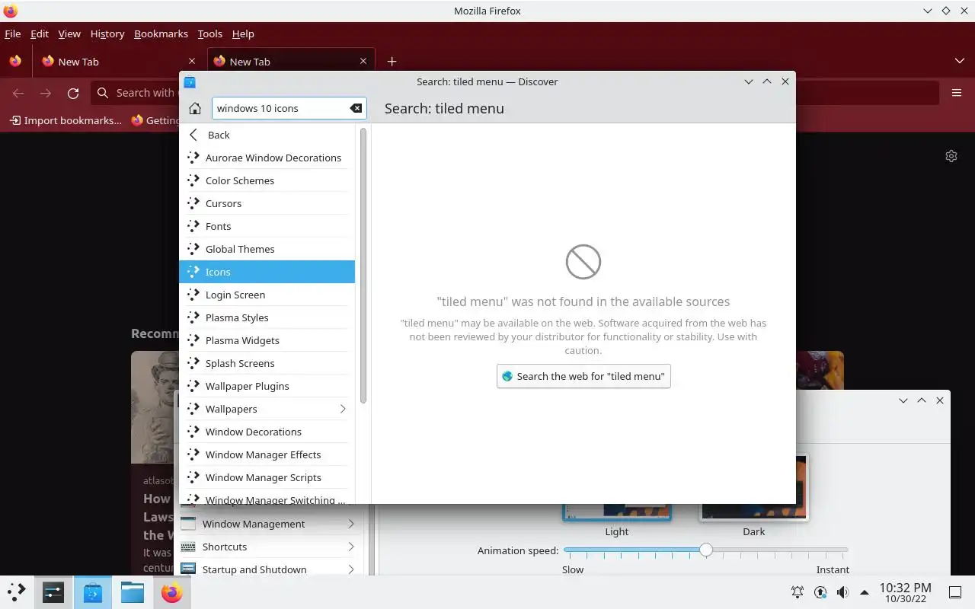Image resolution: width=975 pixels, height=609 pixels.
Task: Expand Startup and Shutdown in System Settings
Action: (x=351, y=569)
